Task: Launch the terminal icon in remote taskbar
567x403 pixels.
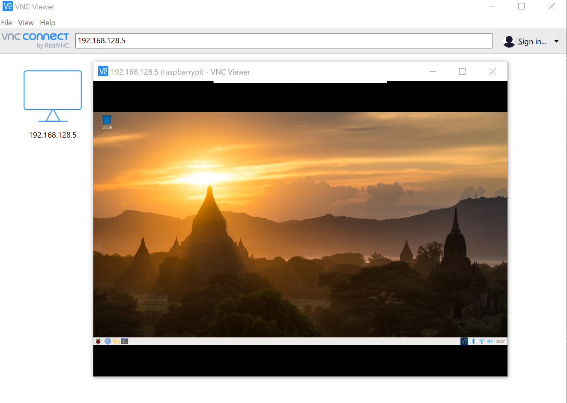Action: pyautogui.click(x=125, y=341)
